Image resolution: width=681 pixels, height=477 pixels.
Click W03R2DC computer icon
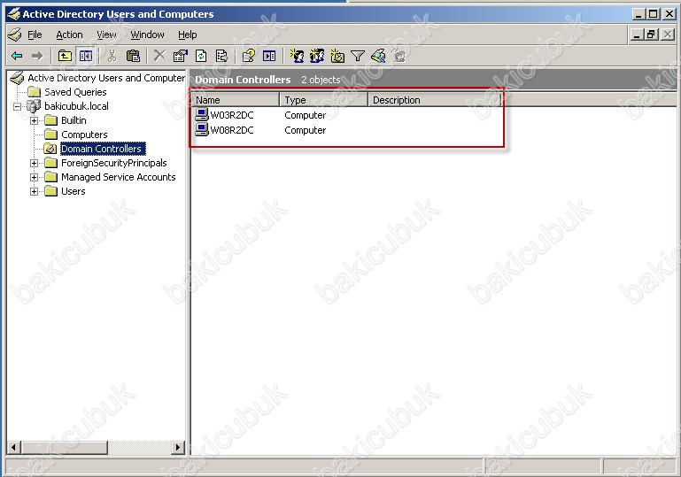[x=202, y=114]
